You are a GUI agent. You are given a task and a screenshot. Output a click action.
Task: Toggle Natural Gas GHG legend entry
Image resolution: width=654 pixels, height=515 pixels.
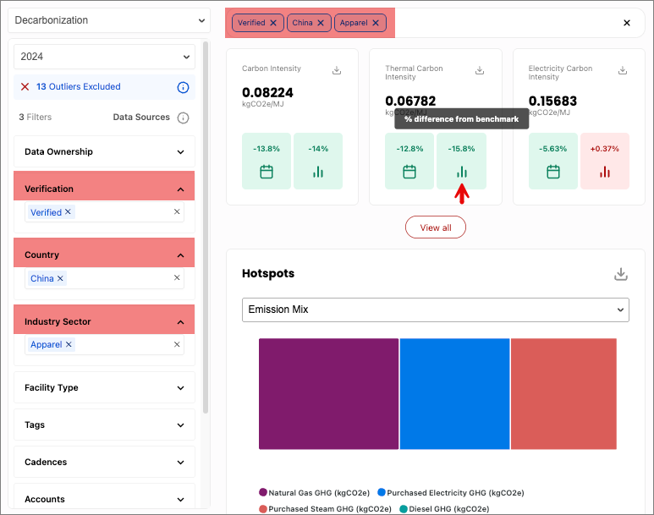point(315,493)
